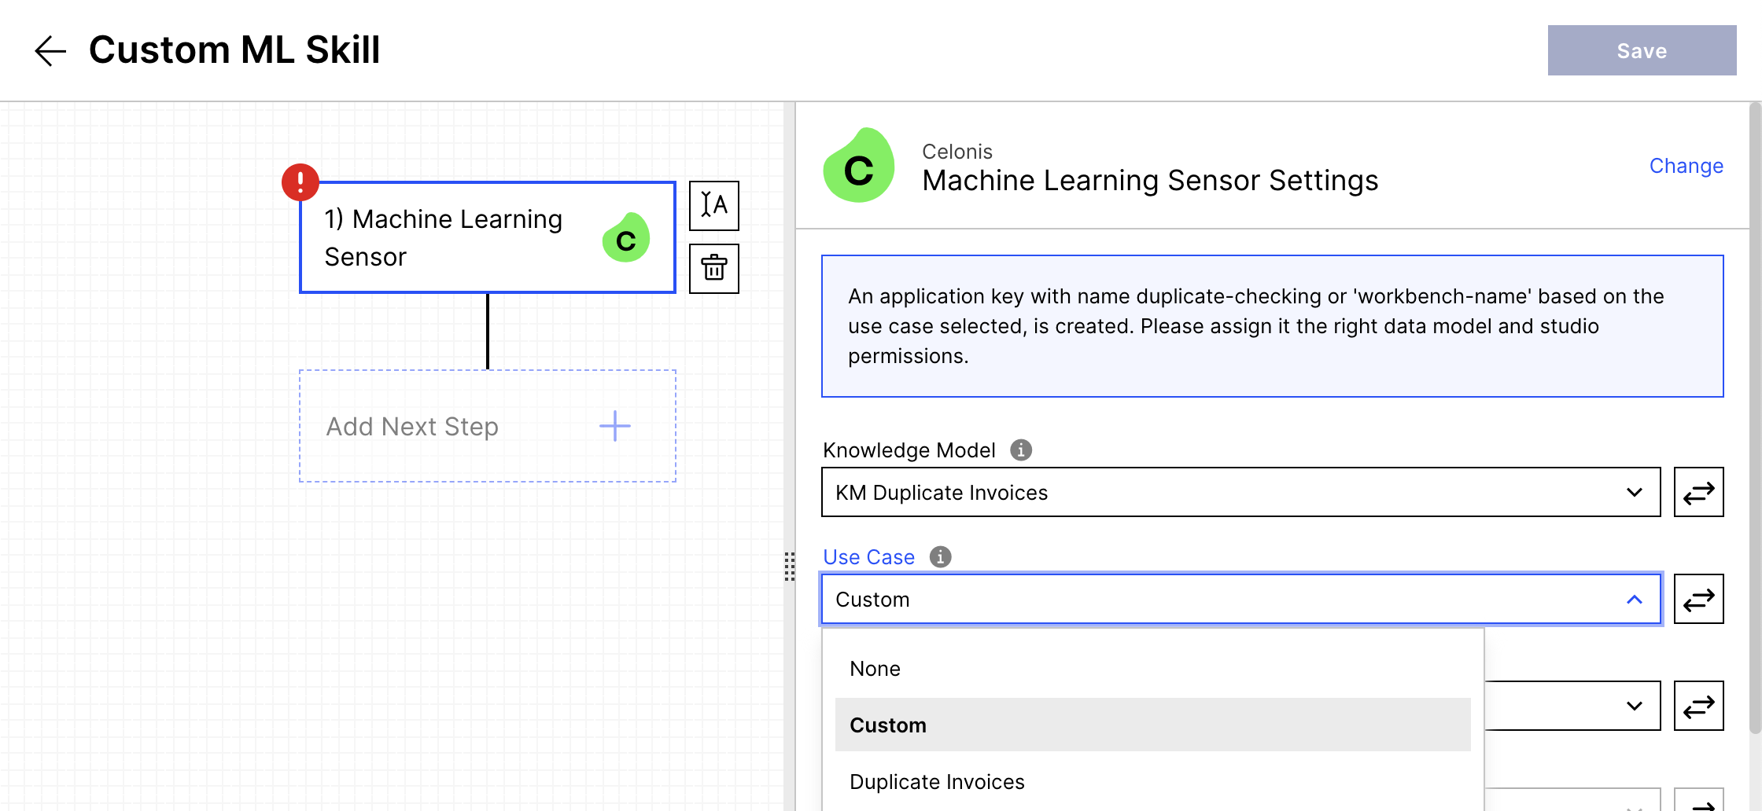This screenshot has width=1762, height=811.
Task: Go back using the left arrow icon
Action: coord(50,51)
